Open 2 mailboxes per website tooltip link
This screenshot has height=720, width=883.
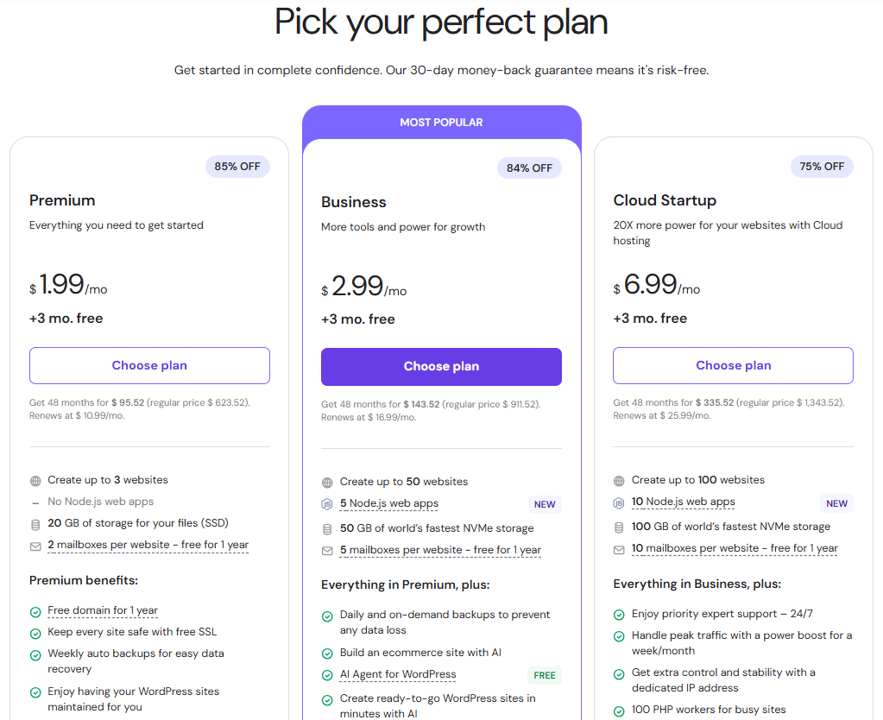pyautogui.click(x=148, y=545)
